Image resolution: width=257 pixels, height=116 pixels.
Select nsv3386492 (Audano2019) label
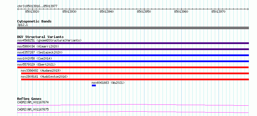coord(41,71)
